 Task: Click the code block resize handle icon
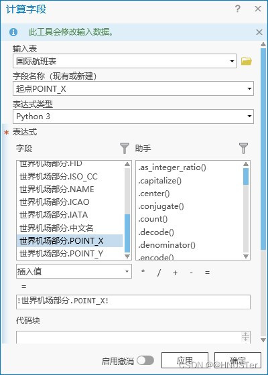245,336
